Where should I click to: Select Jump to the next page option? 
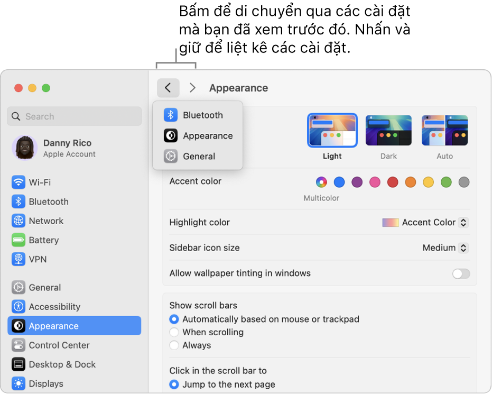point(174,384)
